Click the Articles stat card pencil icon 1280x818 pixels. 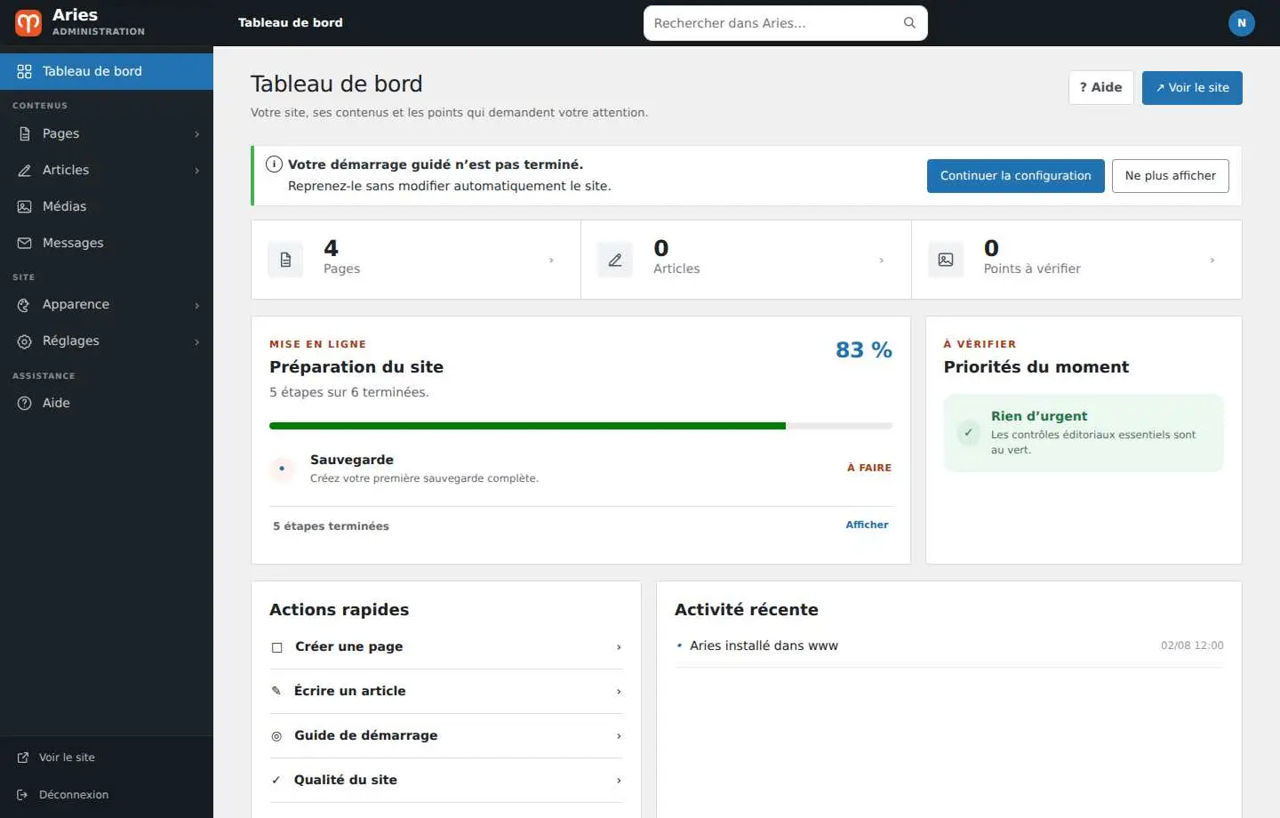click(x=615, y=260)
